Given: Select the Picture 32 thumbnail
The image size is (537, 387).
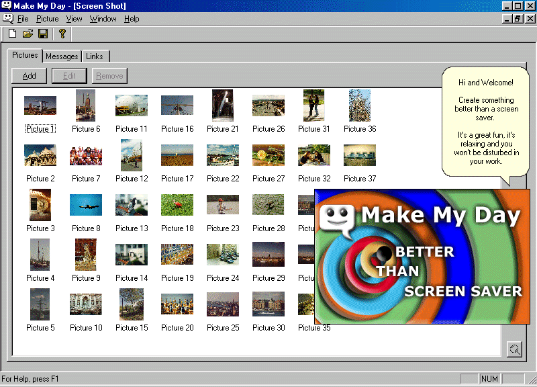Looking at the screenshot, I should tap(314, 155).
